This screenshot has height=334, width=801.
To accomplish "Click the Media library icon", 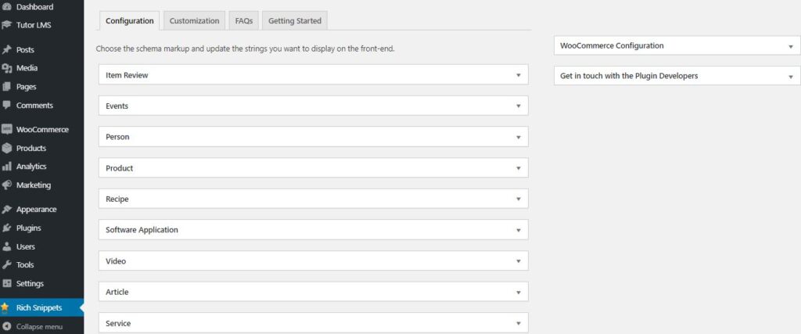I will 6,68.
